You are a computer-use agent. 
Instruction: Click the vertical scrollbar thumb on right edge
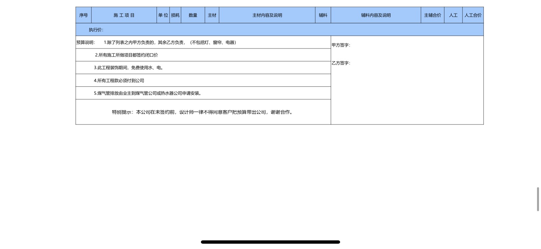click(537, 199)
